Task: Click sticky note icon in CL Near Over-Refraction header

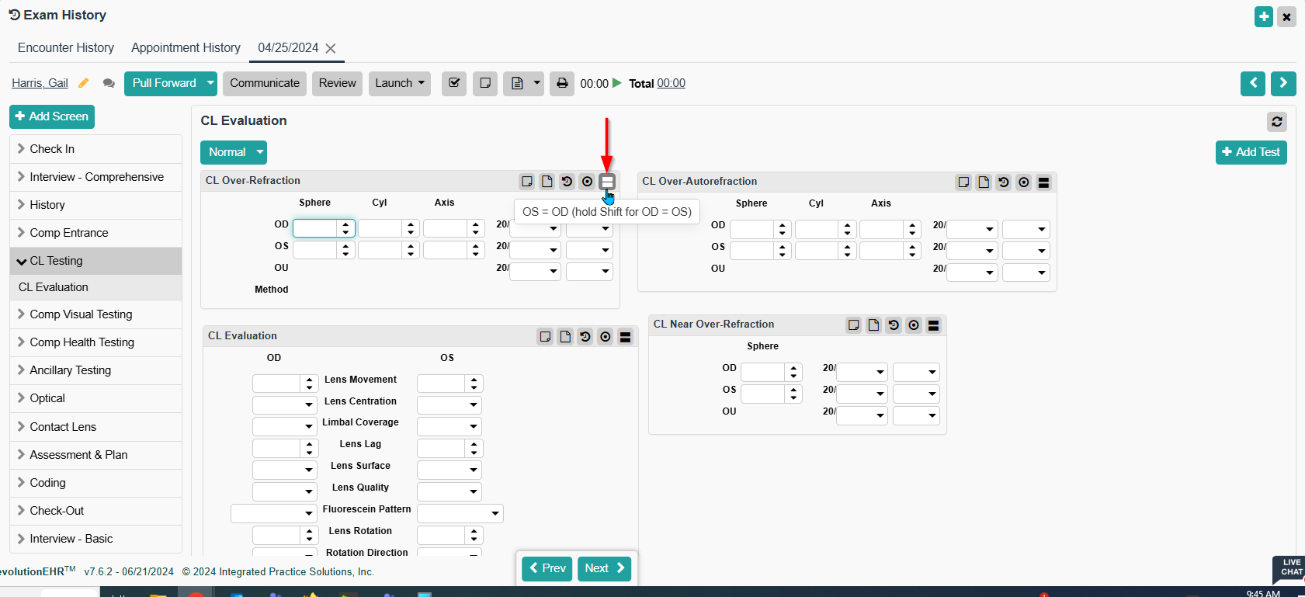Action: click(853, 325)
